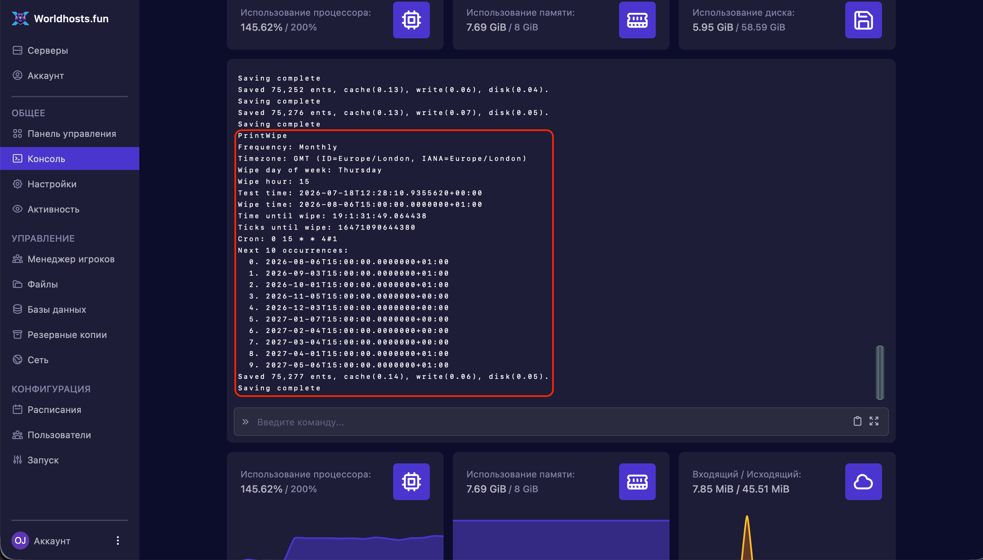Screen dimensions: 983x560
Task: Click occurrence '2027-05-06T15:00:00' line
Action: [349, 365]
